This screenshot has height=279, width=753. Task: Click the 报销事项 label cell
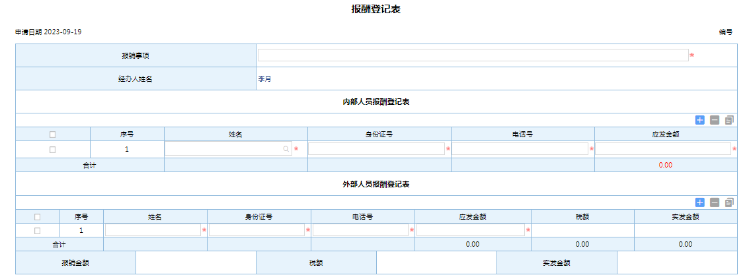136,55
